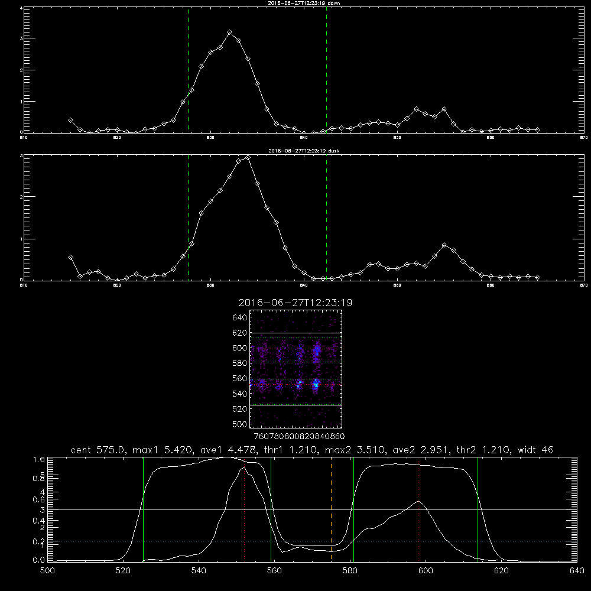Click the x-axis numbers below the spectral image
Screen dimensions: 591x591
tap(299, 437)
